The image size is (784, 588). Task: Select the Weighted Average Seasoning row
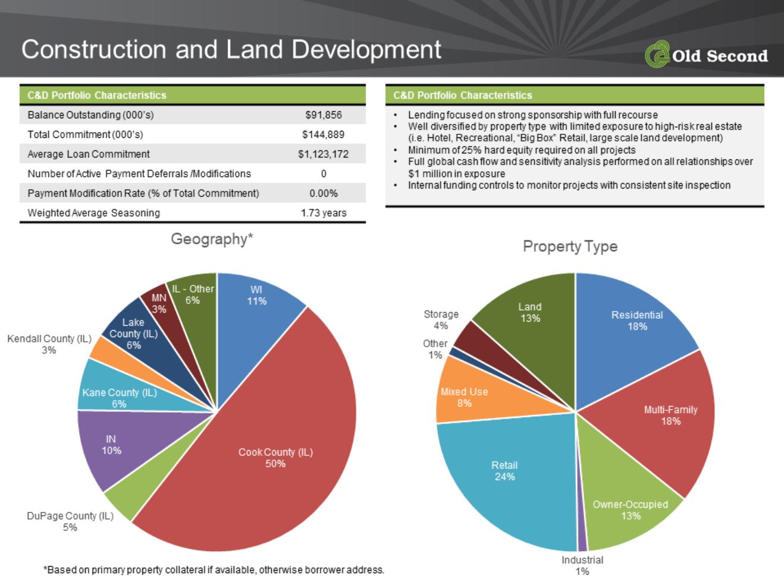(193, 213)
